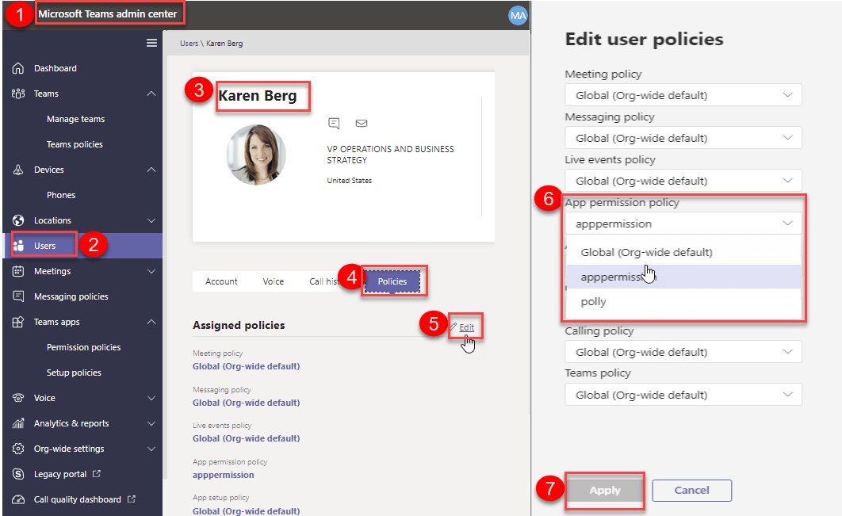Click the chat icon under Karen Berg
The height and width of the screenshot is (516, 842).
[x=334, y=124]
